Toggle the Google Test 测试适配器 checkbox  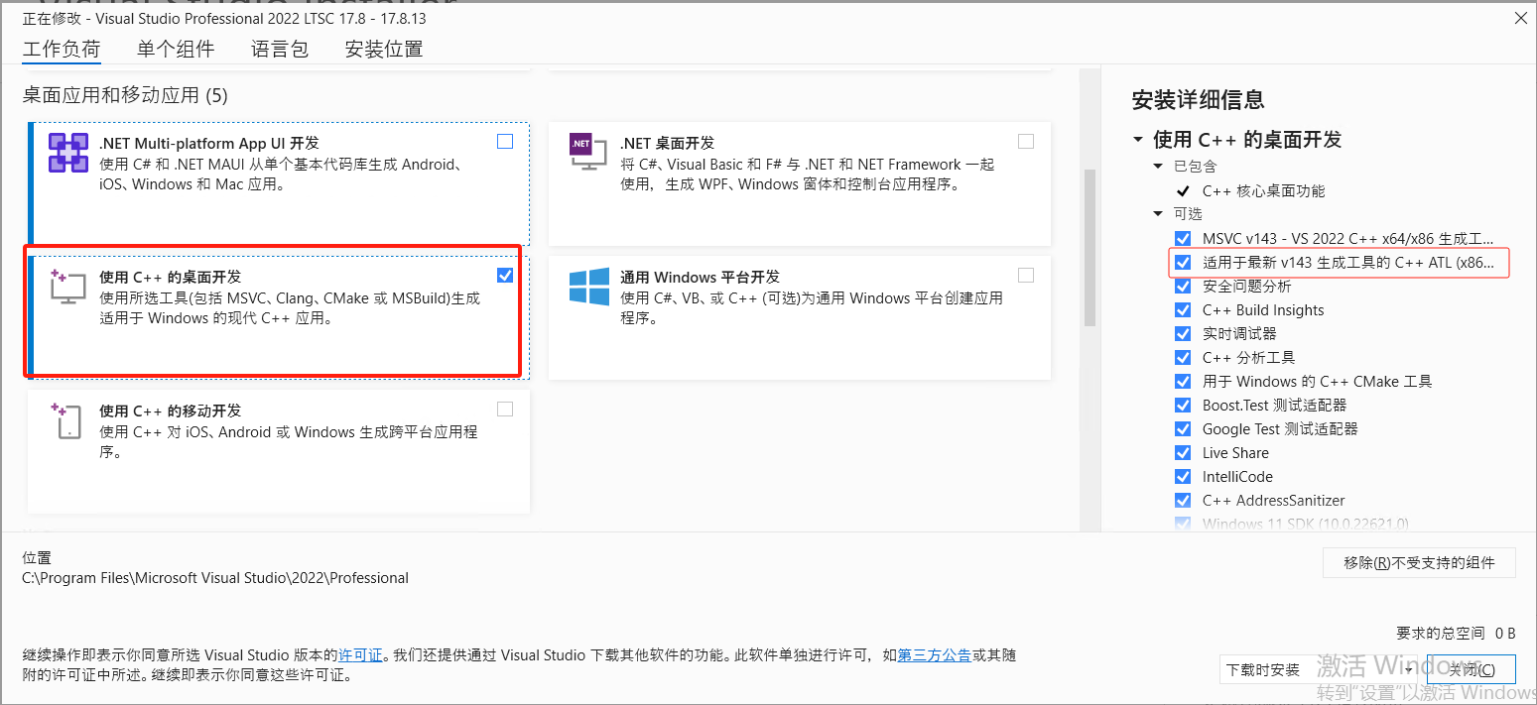click(1183, 429)
